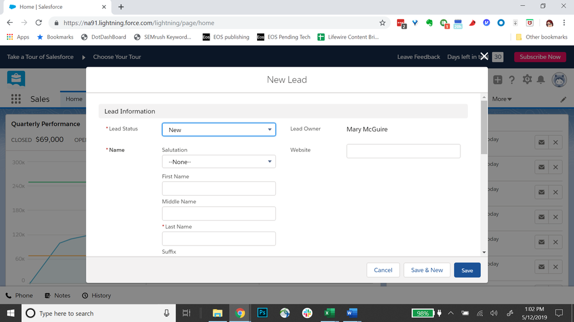Open the Salesforce App Launcher grid icon

point(16,99)
